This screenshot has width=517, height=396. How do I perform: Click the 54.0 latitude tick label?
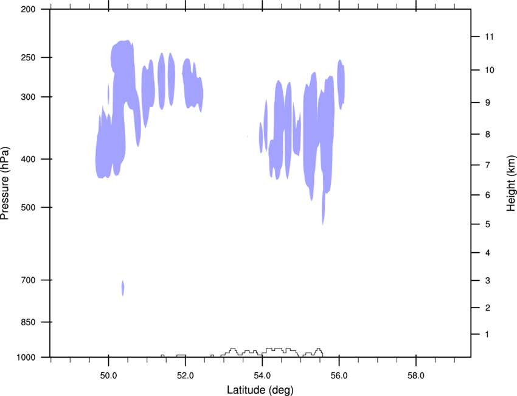[262, 376]
